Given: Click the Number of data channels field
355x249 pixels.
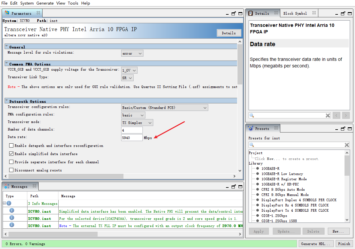Looking at the screenshot, I should (132, 130).
